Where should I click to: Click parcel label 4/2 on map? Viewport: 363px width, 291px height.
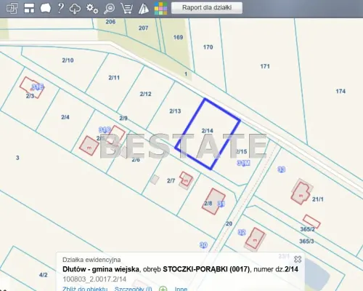click(43, 275)
